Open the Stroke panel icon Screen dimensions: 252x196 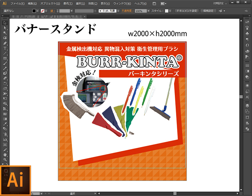(247, 66)
